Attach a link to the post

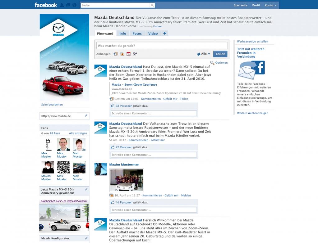pyautogui.click(x=116, y=54)
